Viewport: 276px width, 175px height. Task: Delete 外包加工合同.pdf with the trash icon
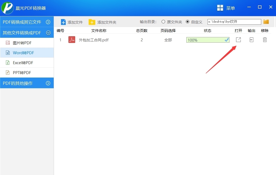point(265,40)
